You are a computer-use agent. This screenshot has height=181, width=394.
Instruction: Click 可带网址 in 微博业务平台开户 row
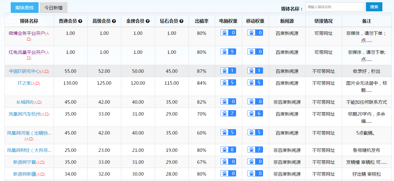pos(323,33)
